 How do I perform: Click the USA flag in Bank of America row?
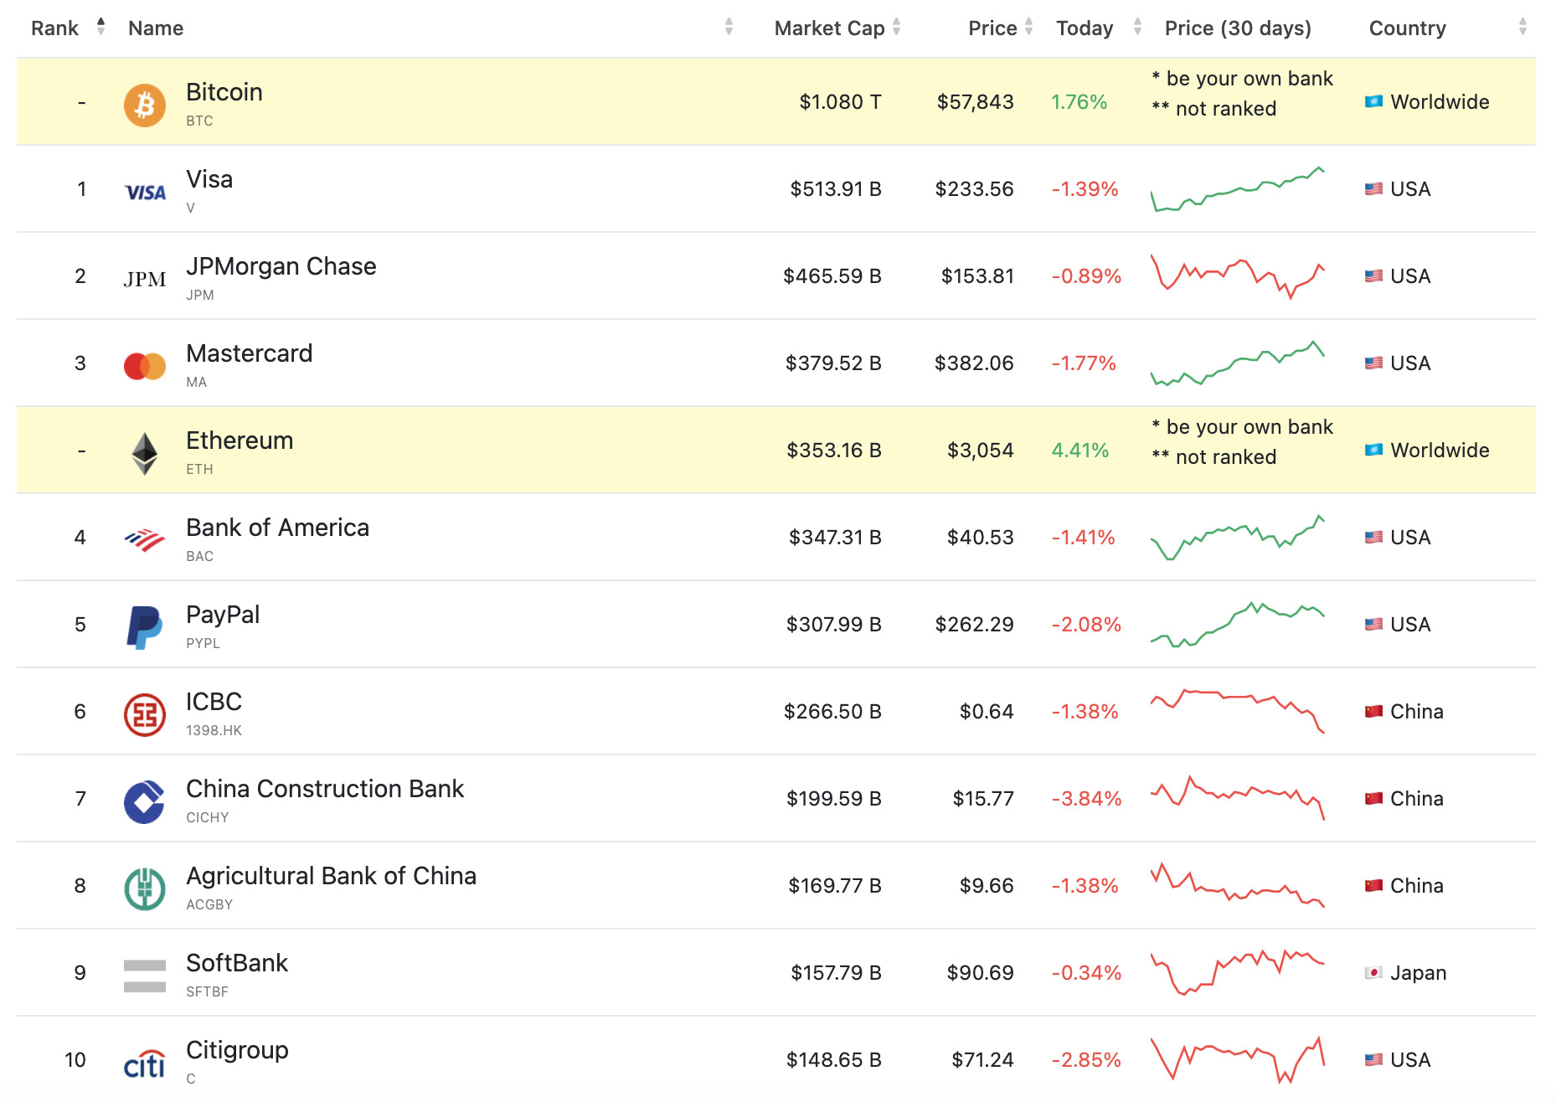tap(1373, 538)
